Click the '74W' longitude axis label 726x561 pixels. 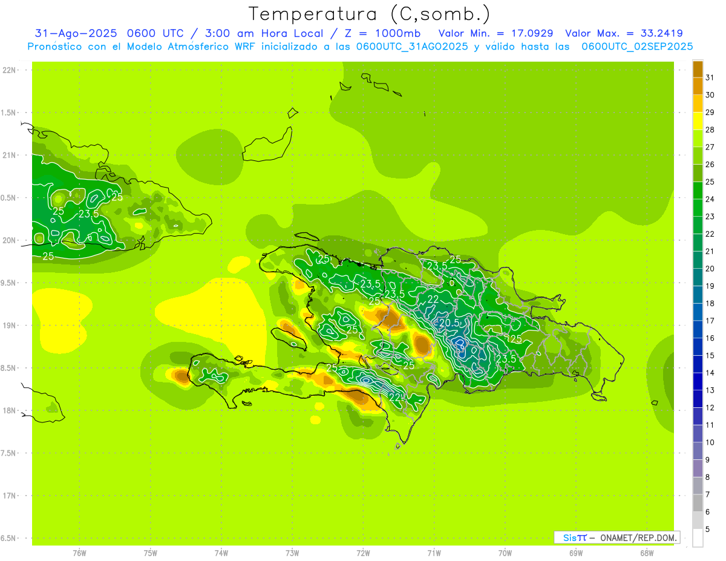tap(221, 553)
